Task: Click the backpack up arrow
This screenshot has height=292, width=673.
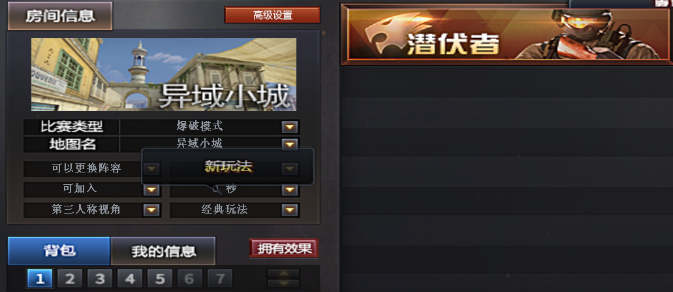Action: tap(283, 273)
